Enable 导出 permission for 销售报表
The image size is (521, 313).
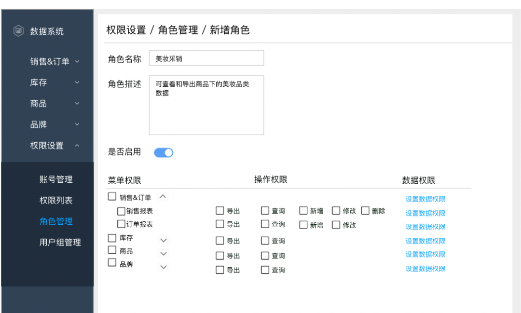pyautogui.click(x=220, y=210)
